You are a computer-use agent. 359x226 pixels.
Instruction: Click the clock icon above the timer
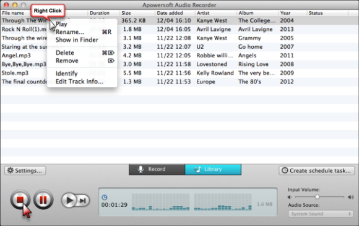[105, 197]
